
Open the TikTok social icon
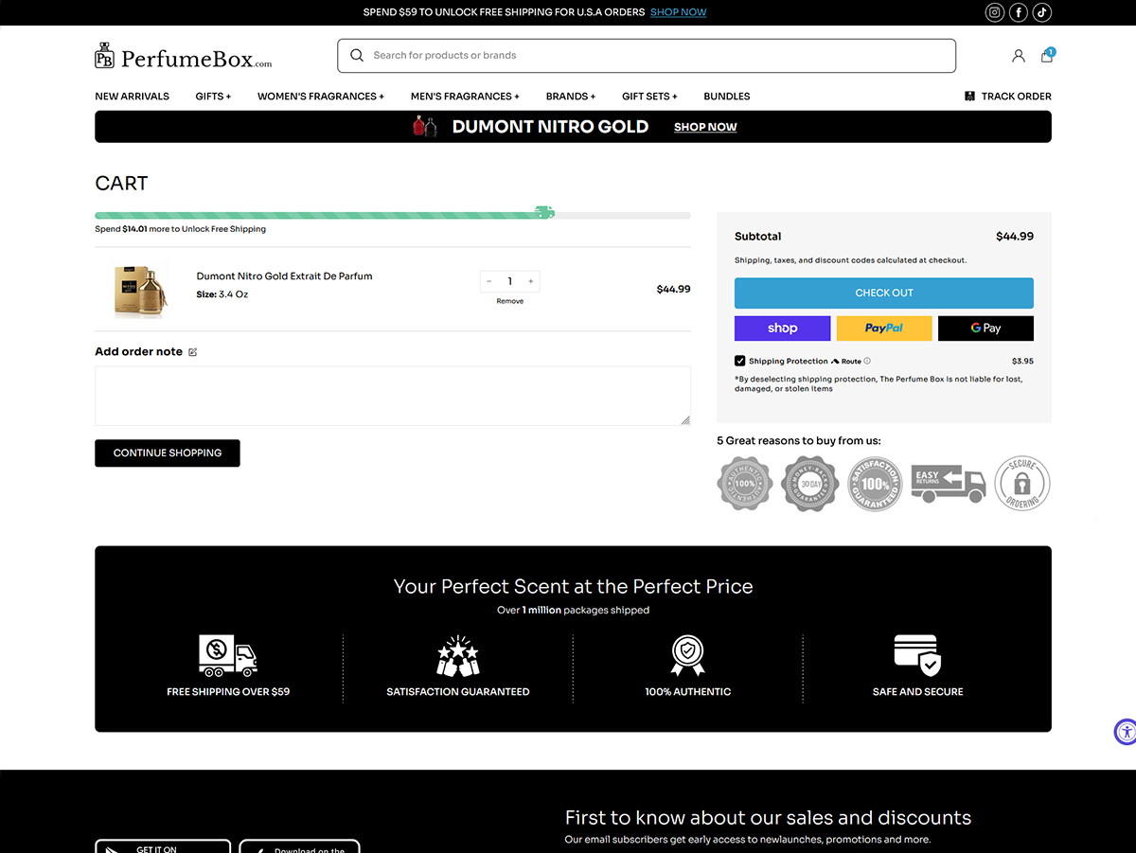[x=1042, y=12]
